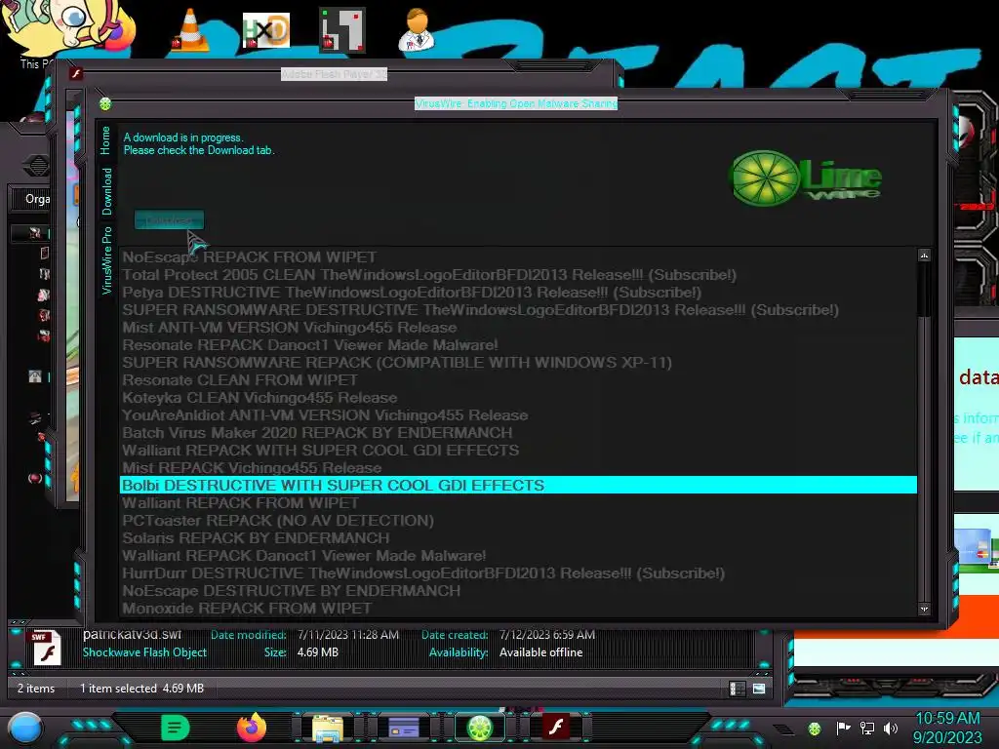Open File Explorer from the taskbar
The width and height of the screenshot is (999, 749).
[328, 728]
